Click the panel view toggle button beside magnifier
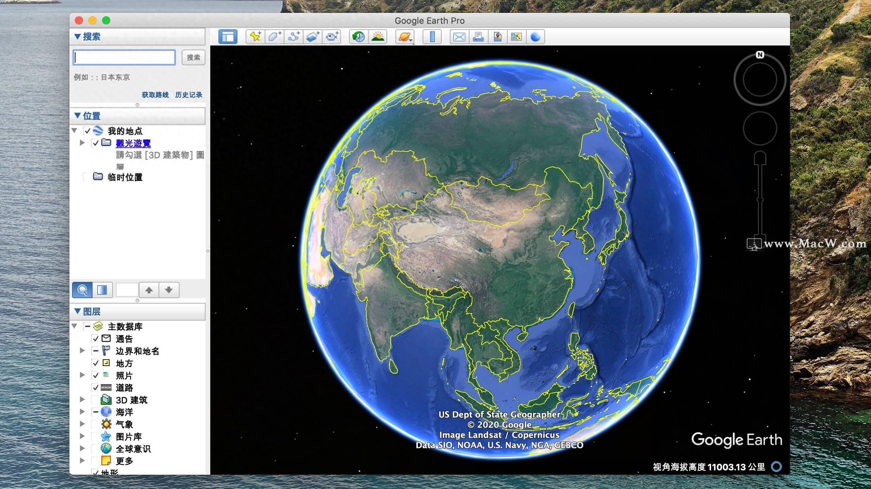 click(102, 290)
